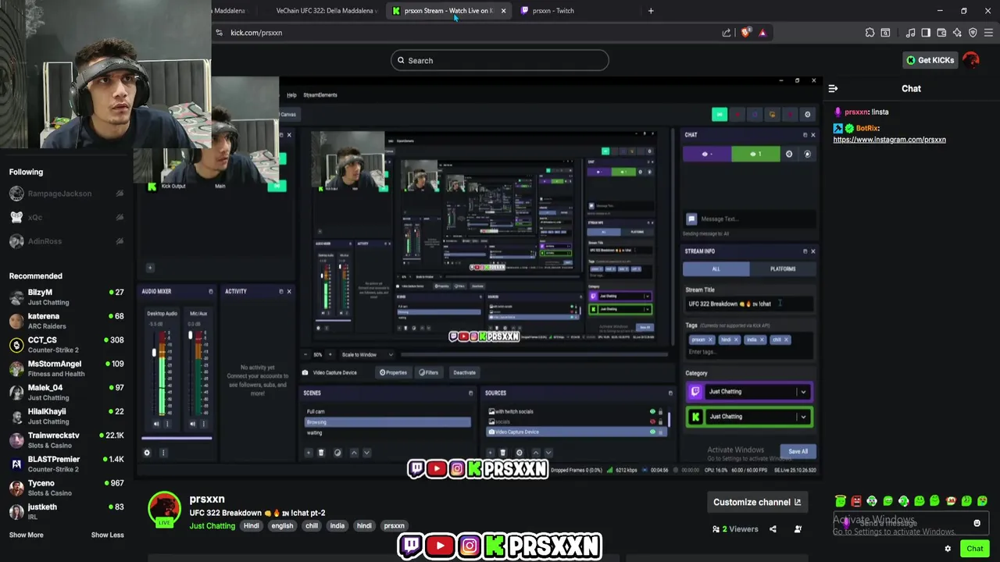This screenshot has width=1000, height=562.
Task: Click the green streaming status icon in OBS toolbar
Action: point(720,115)
